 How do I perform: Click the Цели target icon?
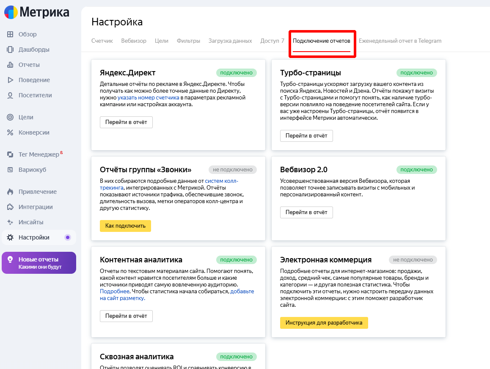click(10, 117)
